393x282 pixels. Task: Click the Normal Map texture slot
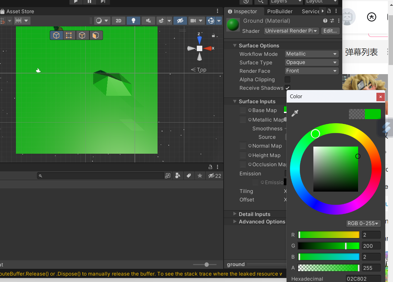243,146
